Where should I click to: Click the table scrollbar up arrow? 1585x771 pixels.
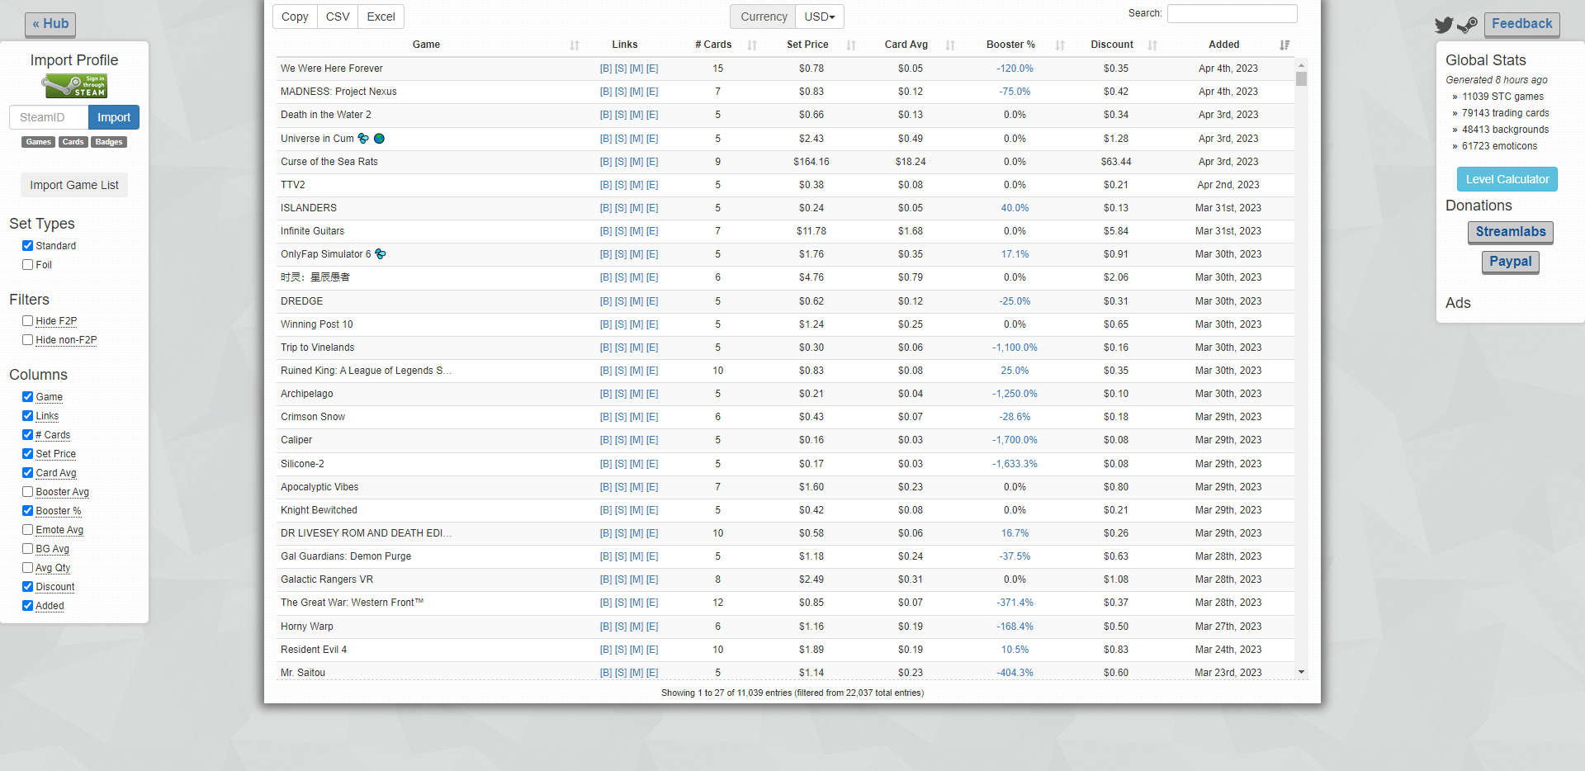click(1302, 64)
